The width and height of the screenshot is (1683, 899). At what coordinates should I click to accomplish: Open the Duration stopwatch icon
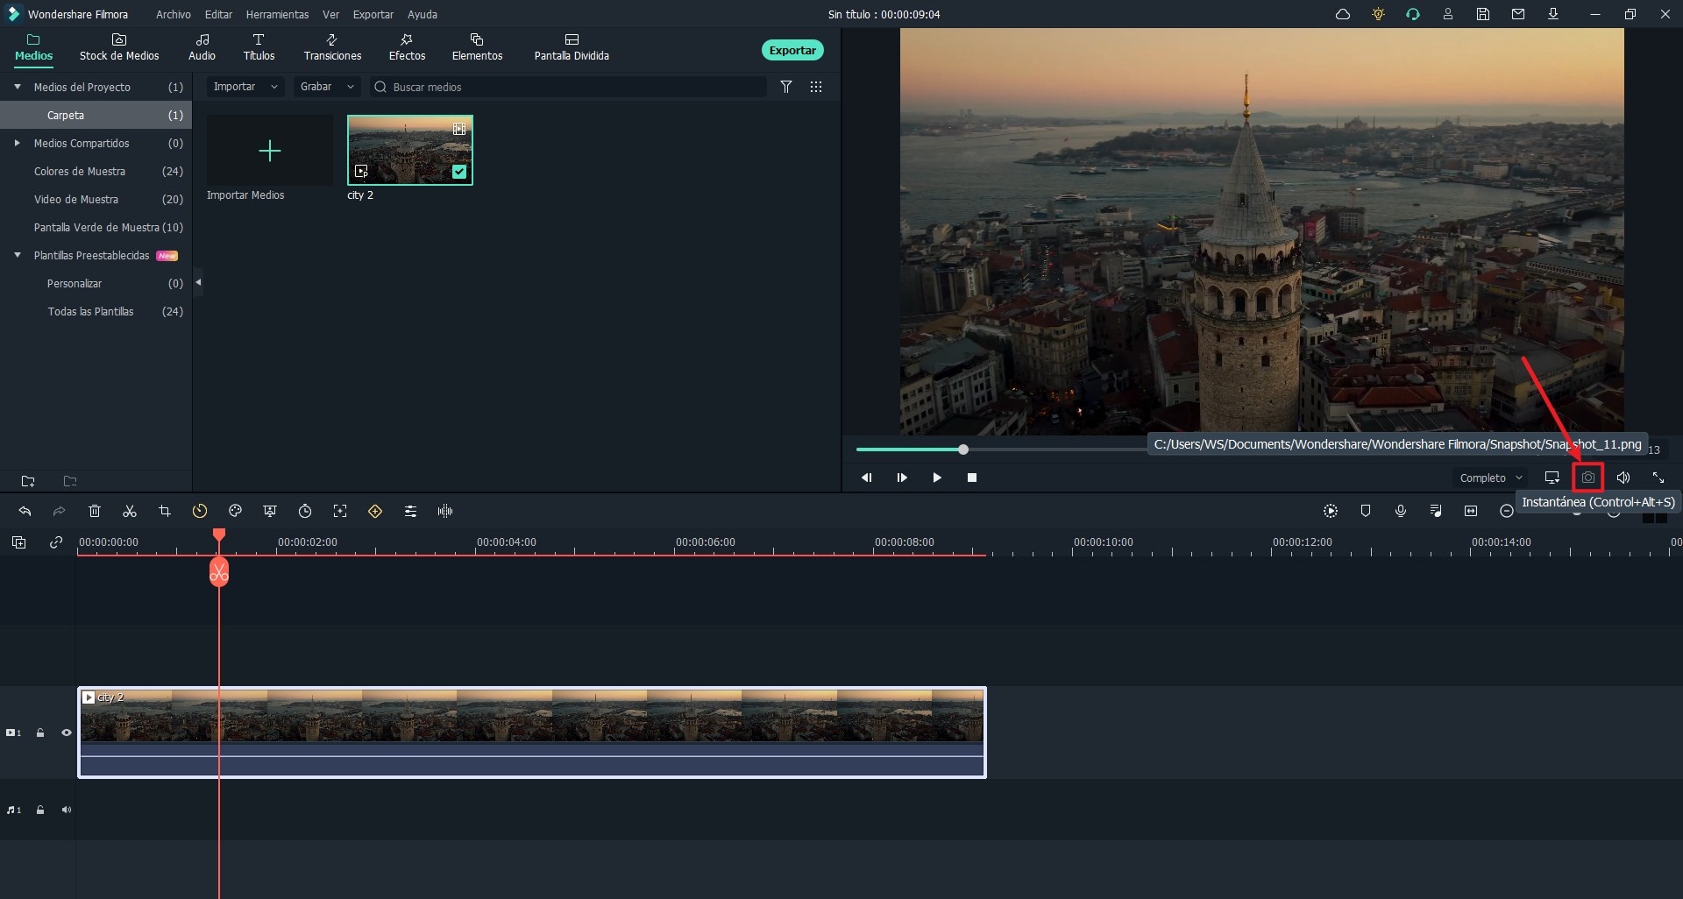tap(305, 511)
